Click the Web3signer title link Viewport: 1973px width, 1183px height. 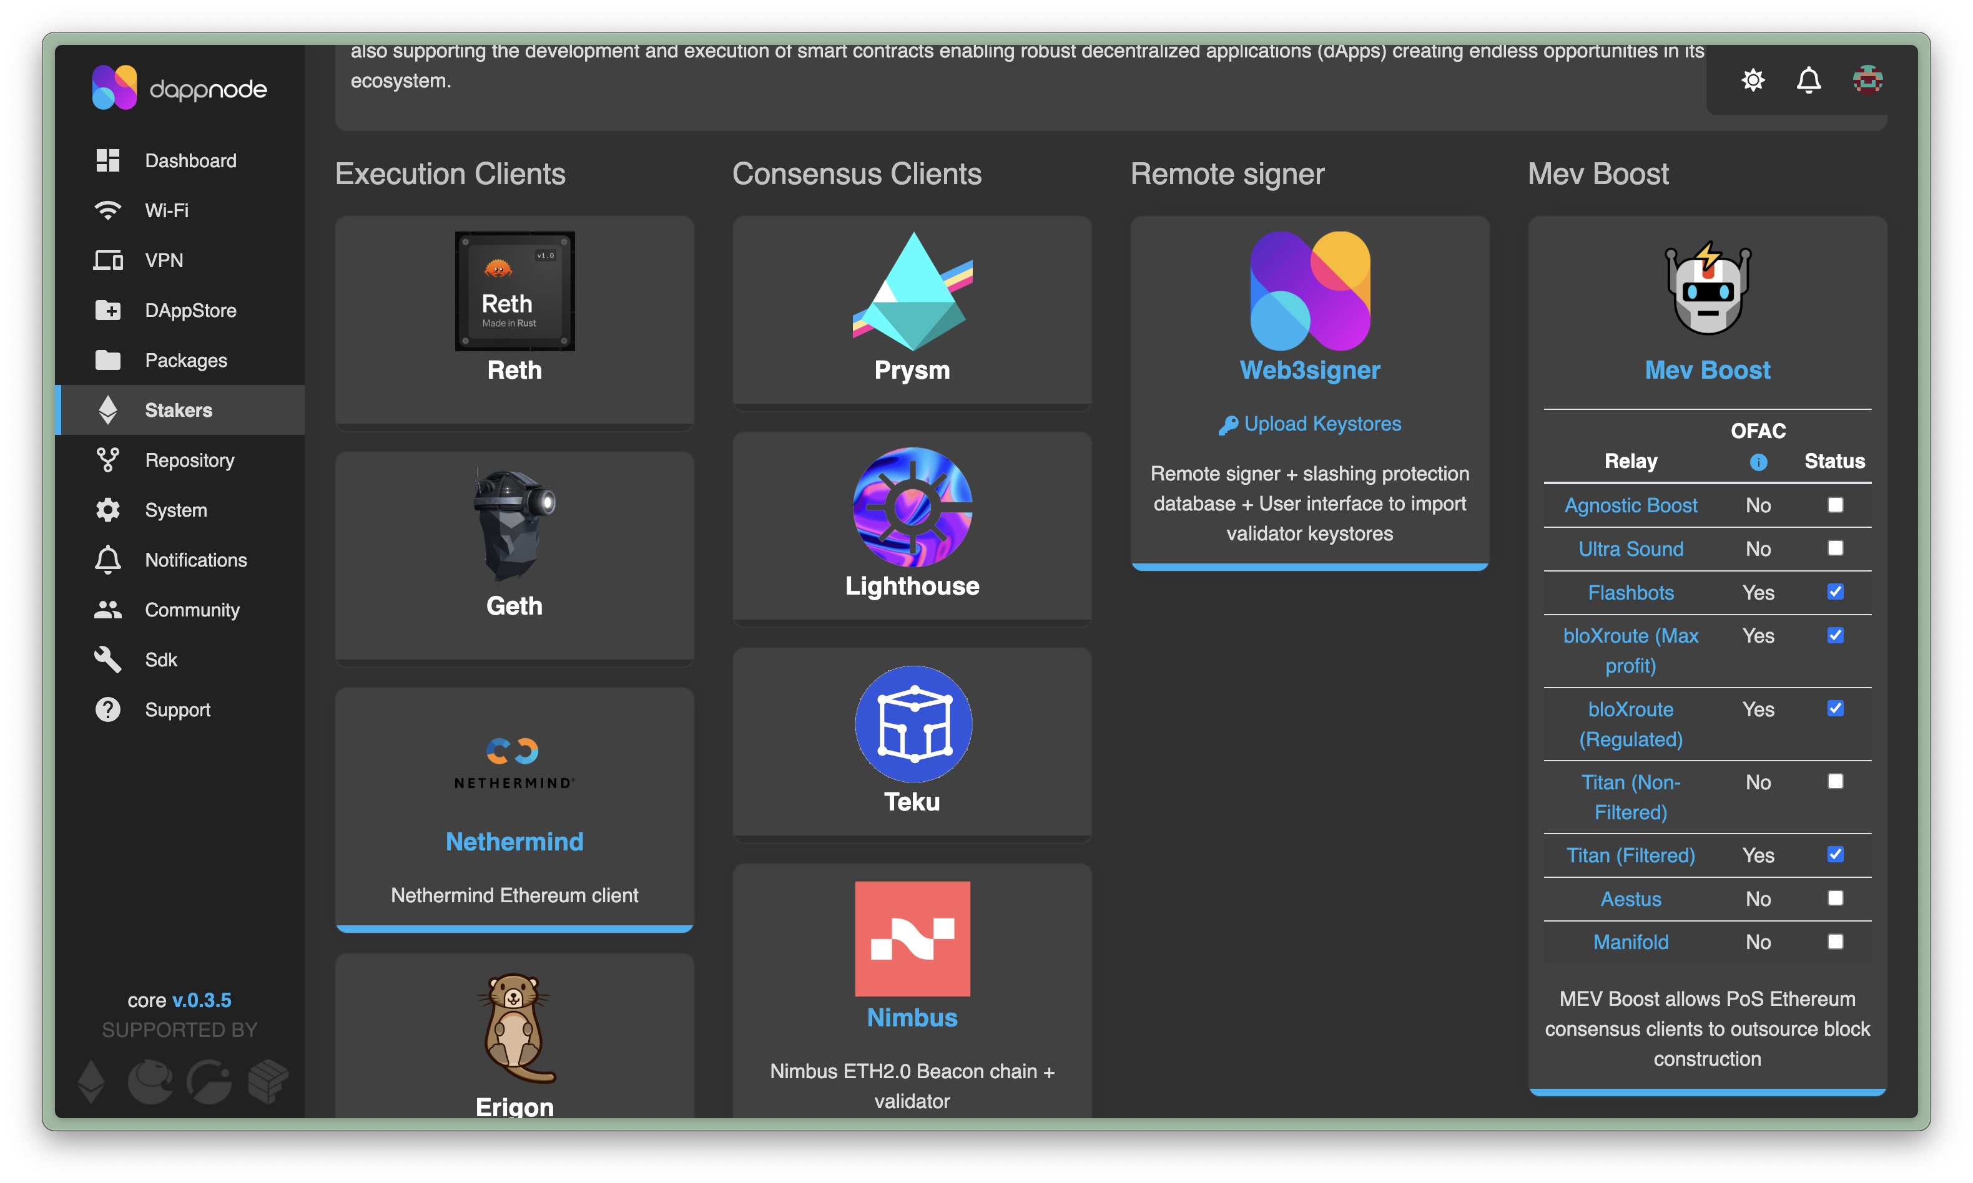tap(1309, 370)
